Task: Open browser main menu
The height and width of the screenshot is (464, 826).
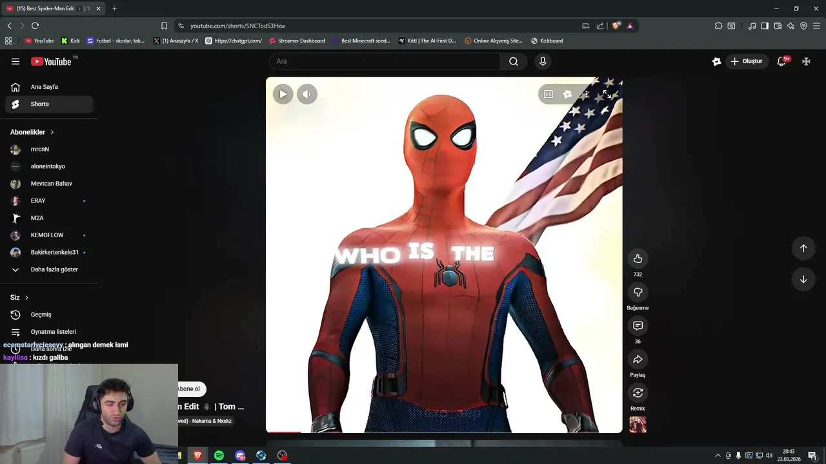Action: [816, 26]
